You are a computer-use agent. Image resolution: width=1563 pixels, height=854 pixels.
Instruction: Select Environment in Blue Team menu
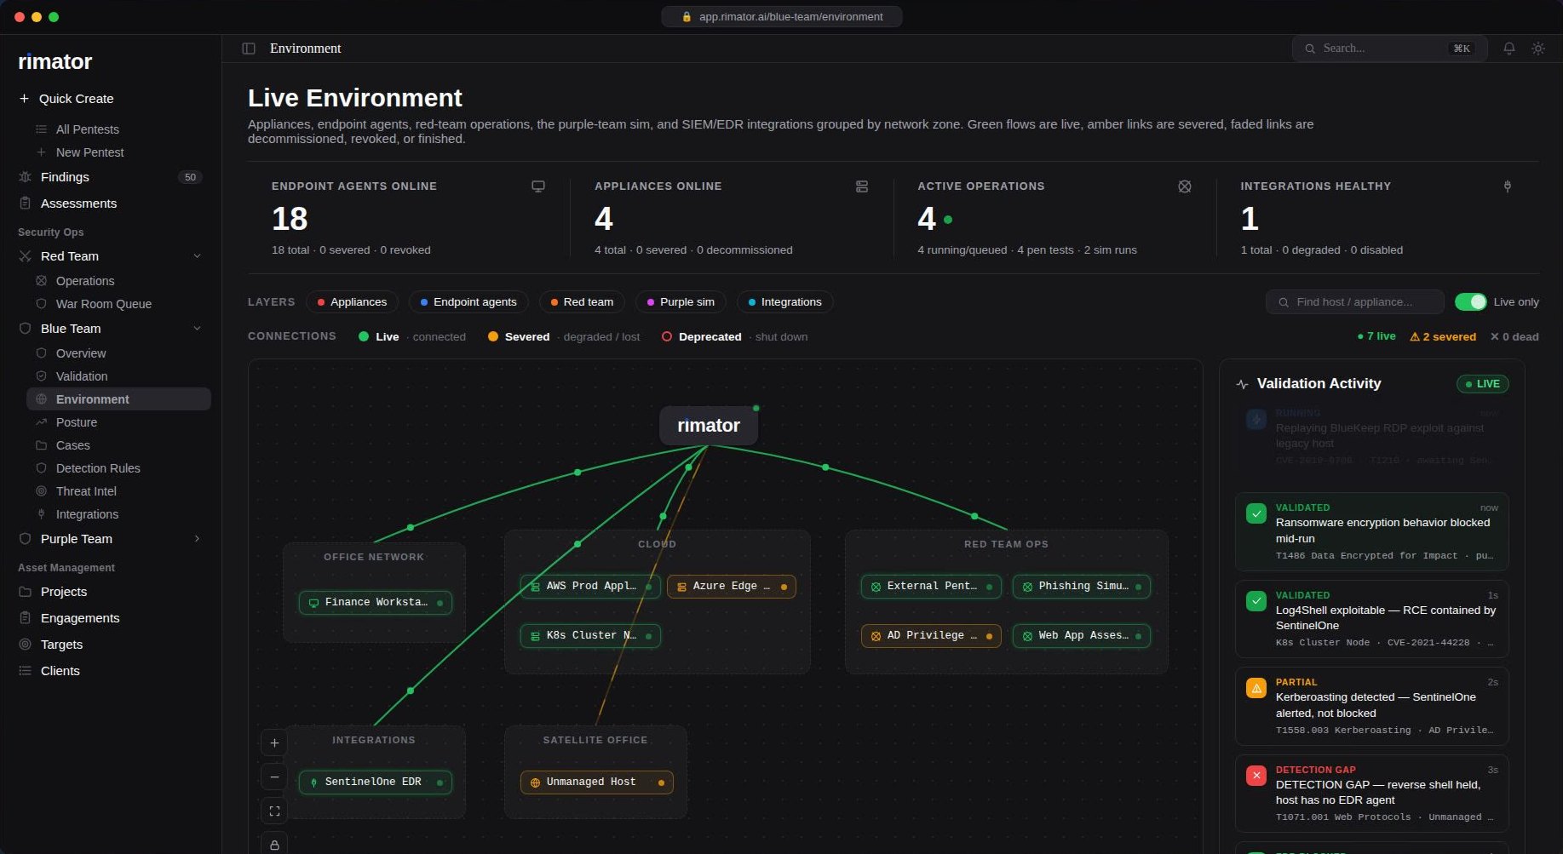pyautogui.click(x=118, y=399)
